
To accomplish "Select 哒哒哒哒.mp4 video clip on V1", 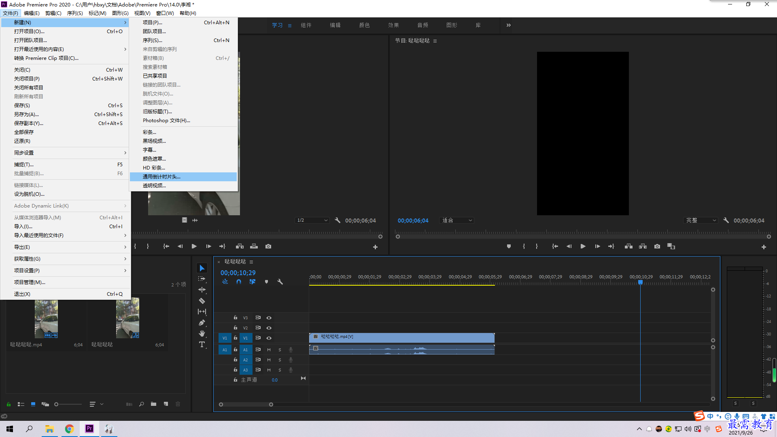I will [402, 338].
